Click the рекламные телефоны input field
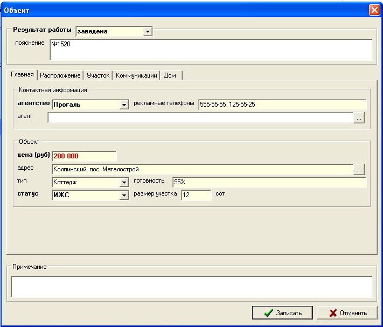383x327 pixels. tap(281, 105)
